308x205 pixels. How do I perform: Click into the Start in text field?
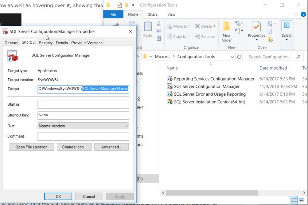tap(83, 105)
